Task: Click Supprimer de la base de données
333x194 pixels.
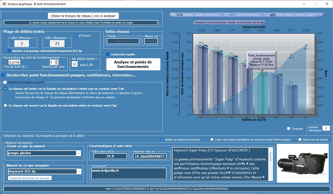Action: [x=30, y=178]
